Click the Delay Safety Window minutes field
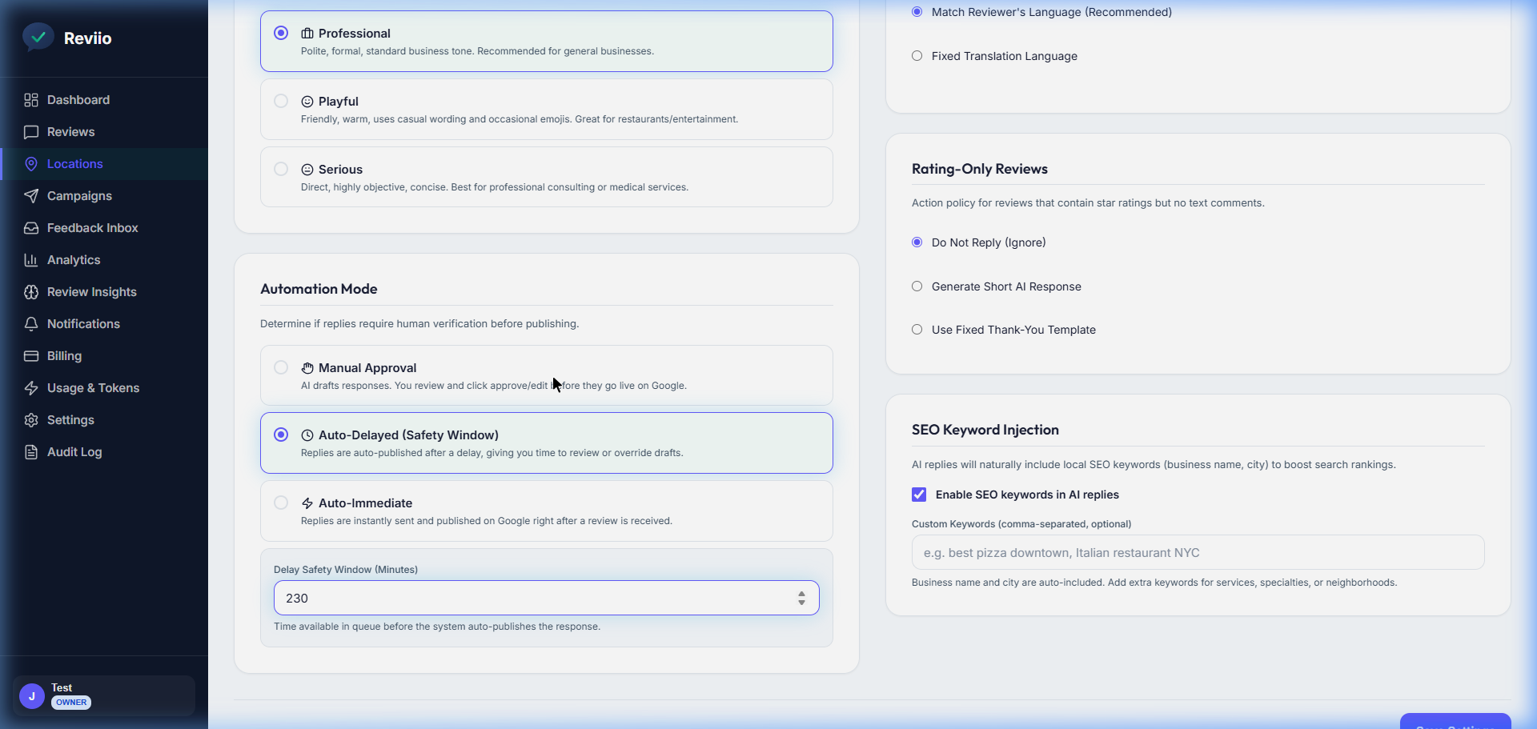The height and width of the screenshot is (729, 1537). click(546, 598)
